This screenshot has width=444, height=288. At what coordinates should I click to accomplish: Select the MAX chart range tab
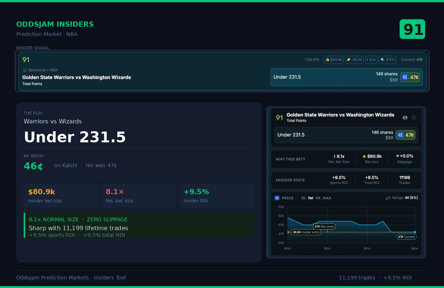[x=327, y=198]
